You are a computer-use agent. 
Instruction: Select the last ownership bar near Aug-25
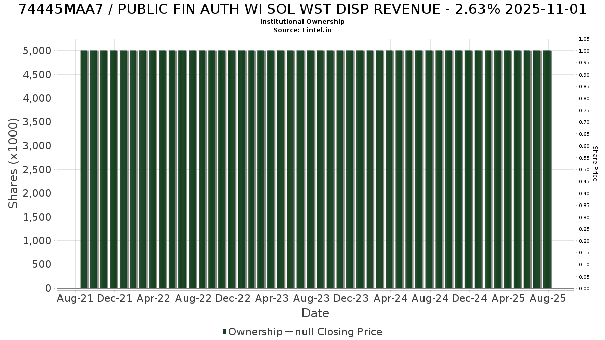tap(547, 169)
